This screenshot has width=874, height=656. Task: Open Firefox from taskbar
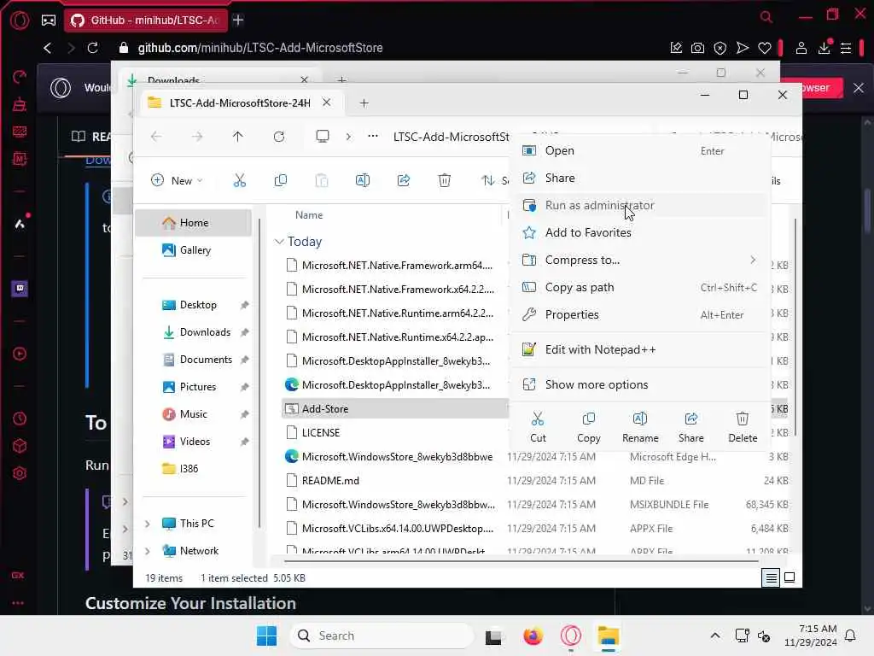[x=533, y=635]
